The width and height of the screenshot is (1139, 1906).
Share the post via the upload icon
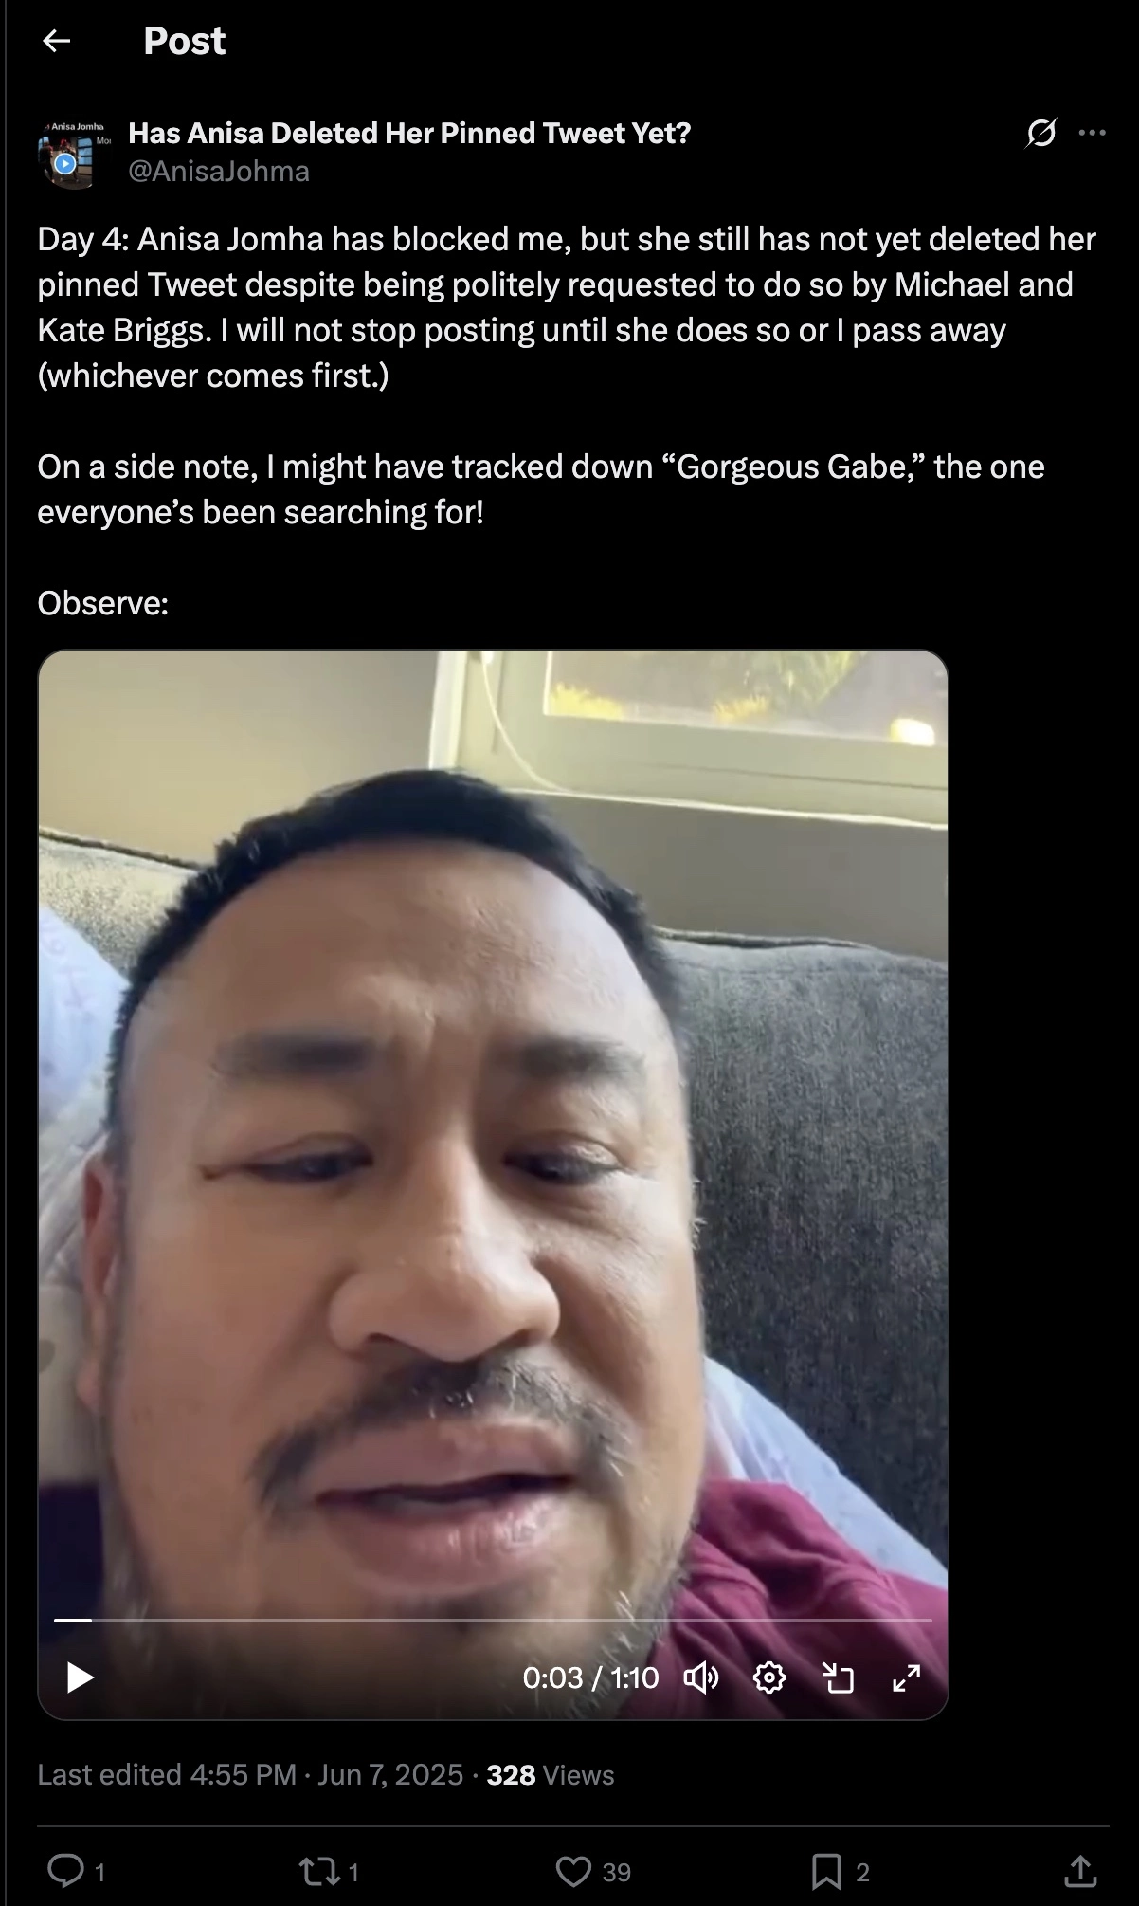coord(1079,1870)
